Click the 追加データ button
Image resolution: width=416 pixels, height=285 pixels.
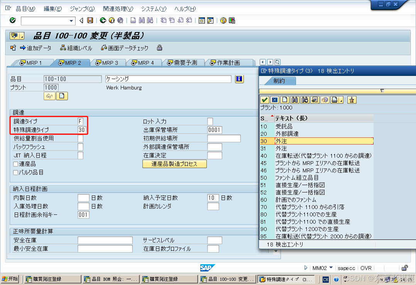click(x=36, y=48)
